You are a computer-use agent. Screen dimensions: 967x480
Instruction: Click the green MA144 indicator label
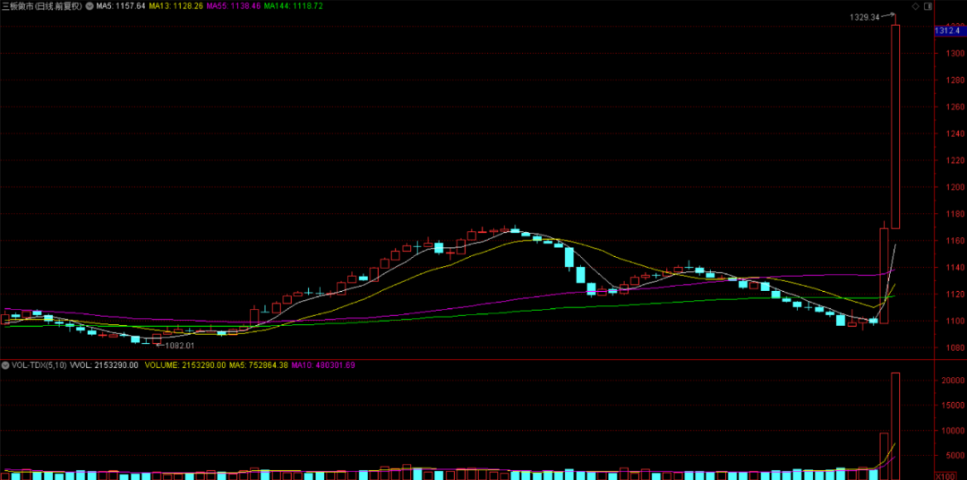click(292, 6)
